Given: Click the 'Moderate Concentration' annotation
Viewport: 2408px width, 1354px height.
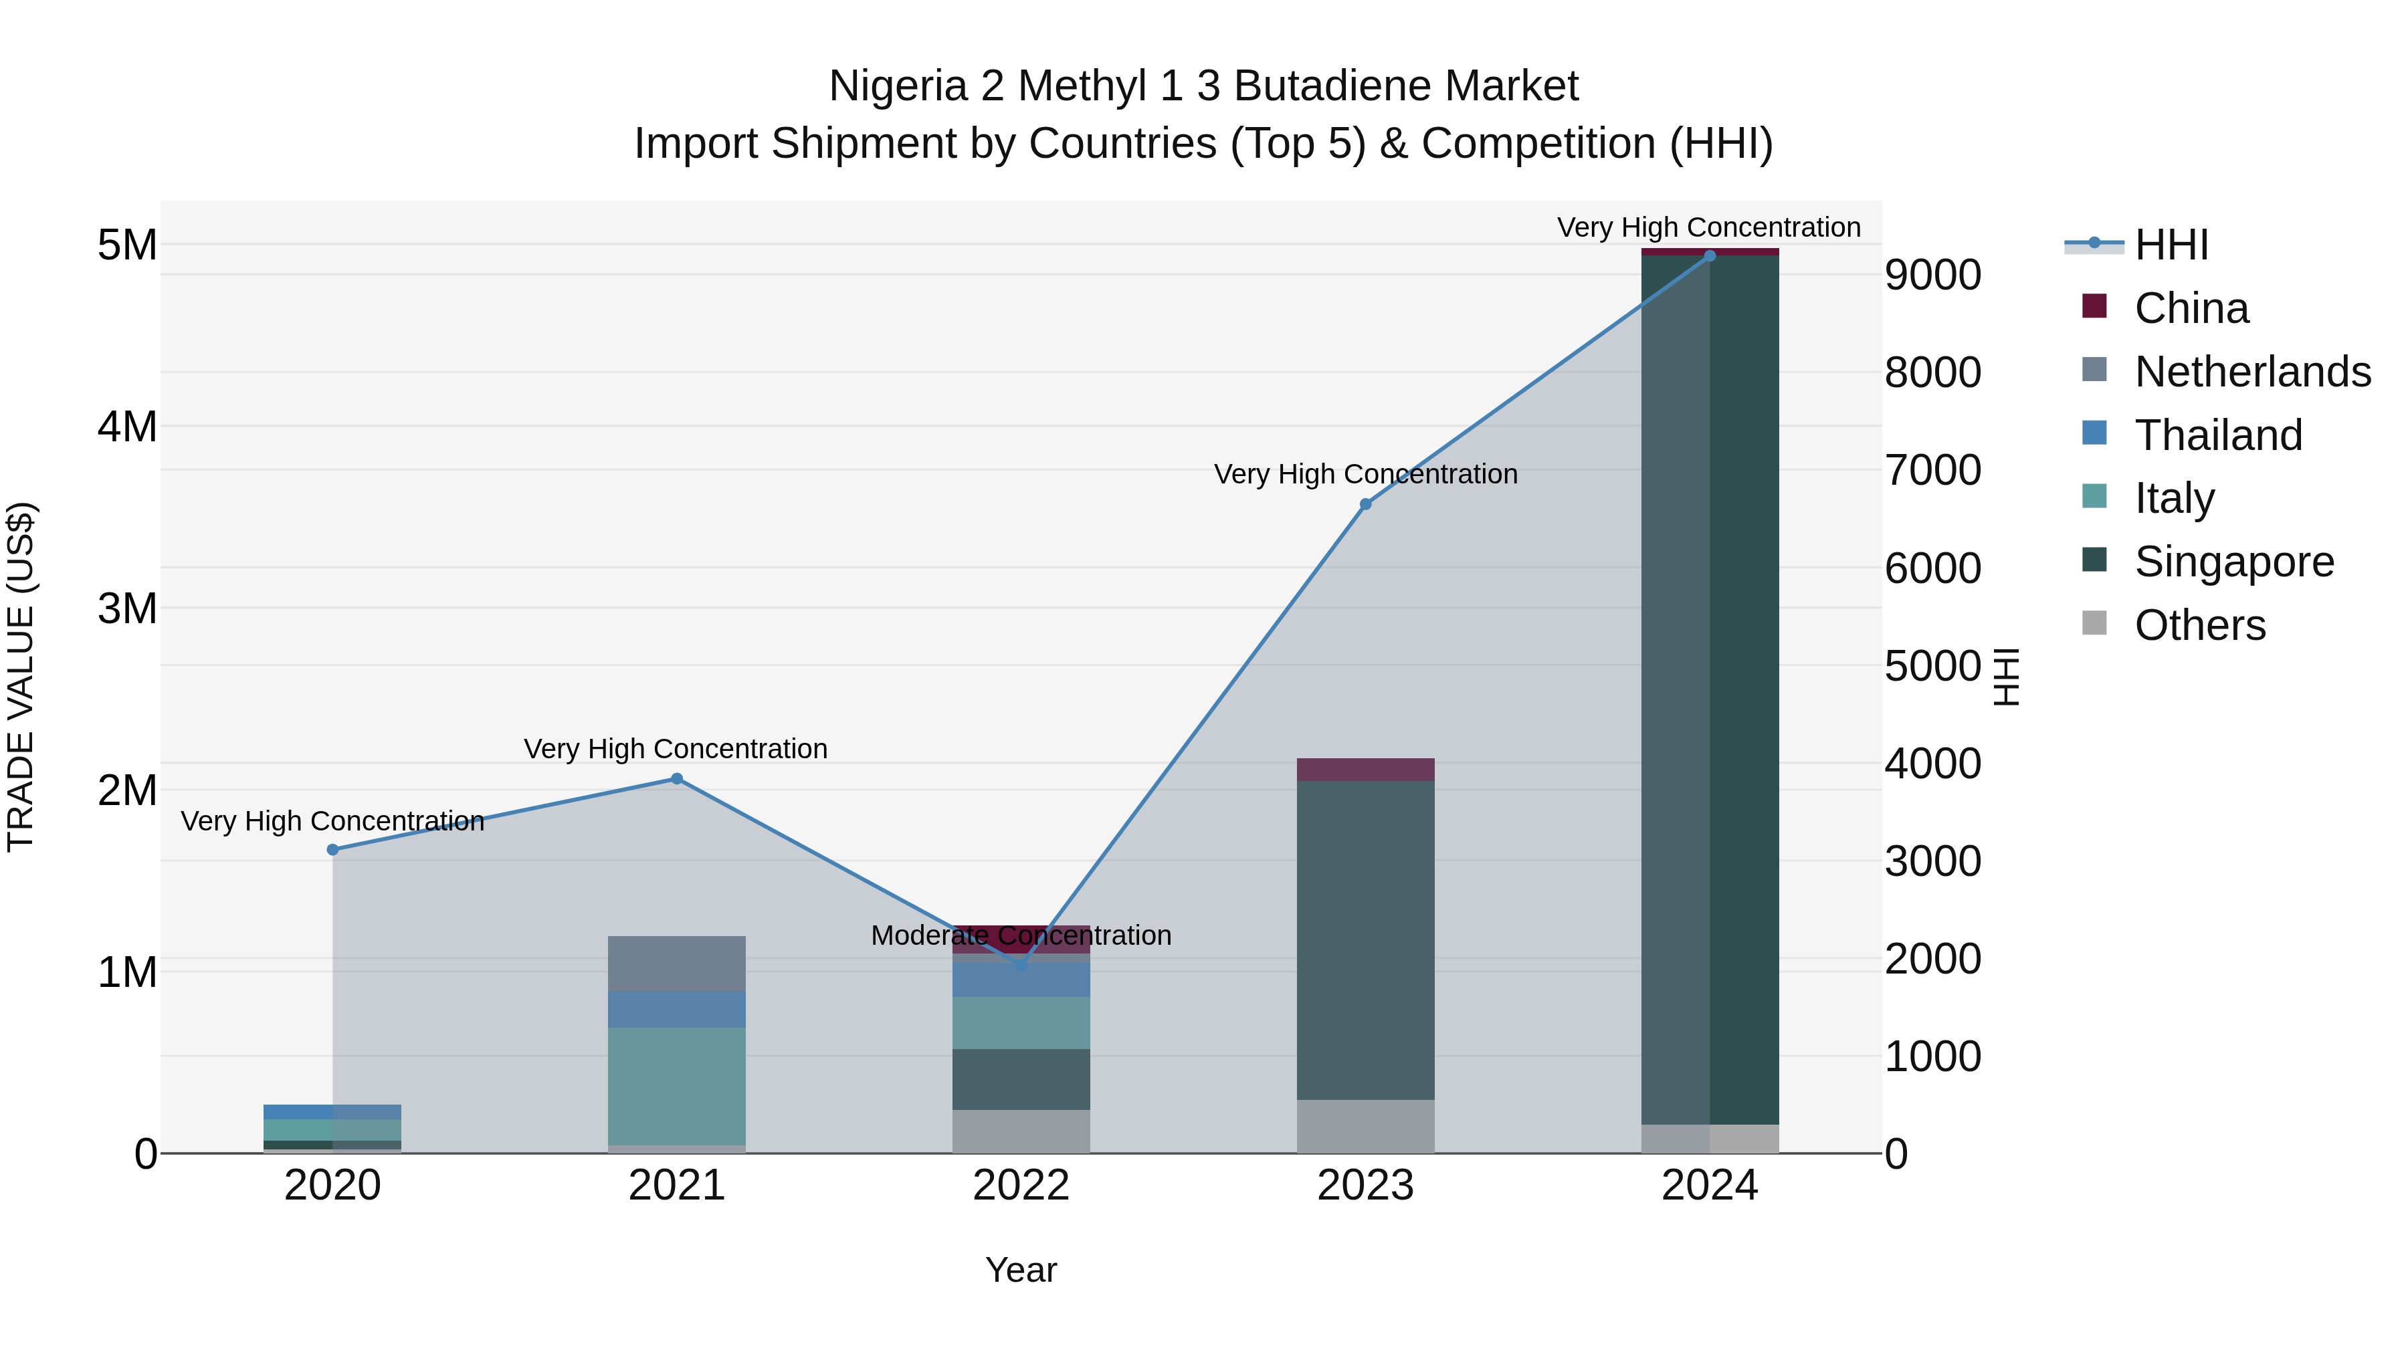Looking at the screenshot, I should (x=1021, y=935).
